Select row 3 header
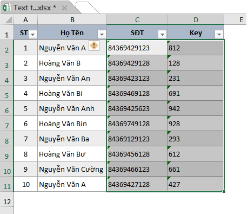Screen dimensions: 248x214 coord(7,63)
